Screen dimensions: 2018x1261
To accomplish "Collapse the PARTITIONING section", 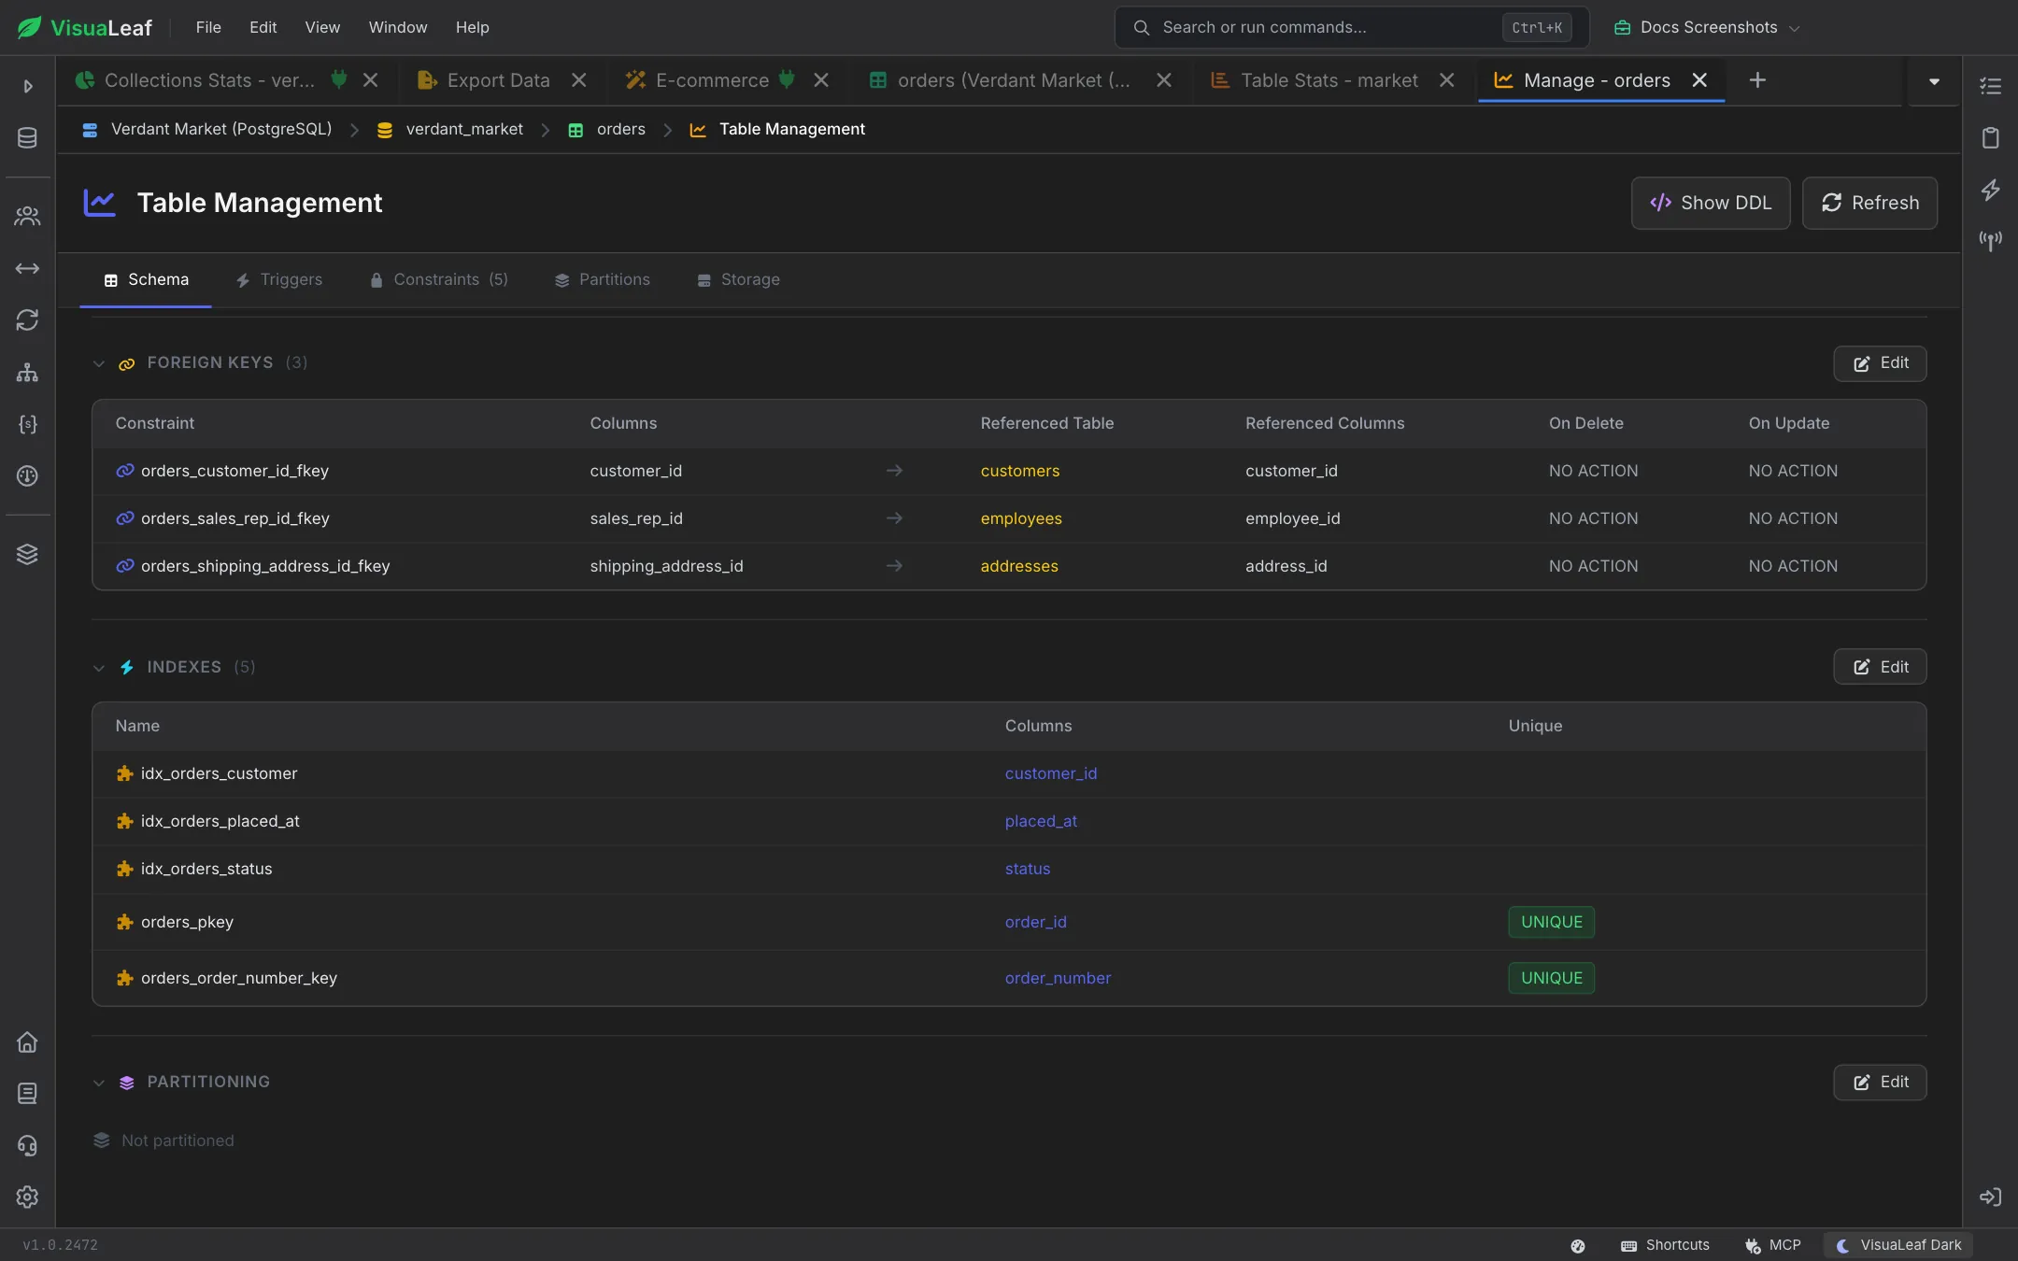I will coord(99,1083).
